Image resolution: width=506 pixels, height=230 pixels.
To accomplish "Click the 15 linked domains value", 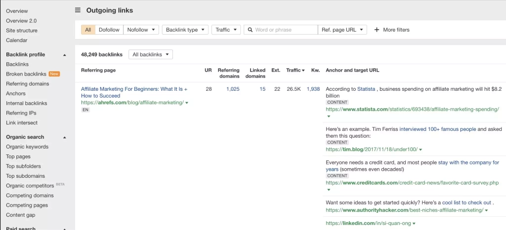I will (x=262, y=89).
